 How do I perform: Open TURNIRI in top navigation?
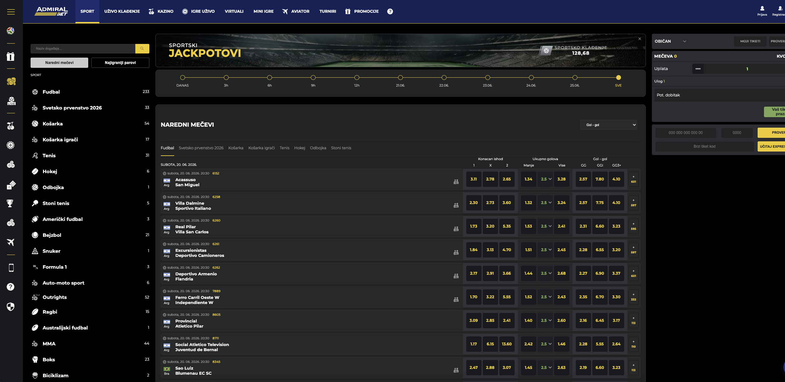click(x=328, y=11)
